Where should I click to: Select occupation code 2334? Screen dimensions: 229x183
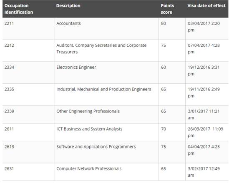point(9,67)
